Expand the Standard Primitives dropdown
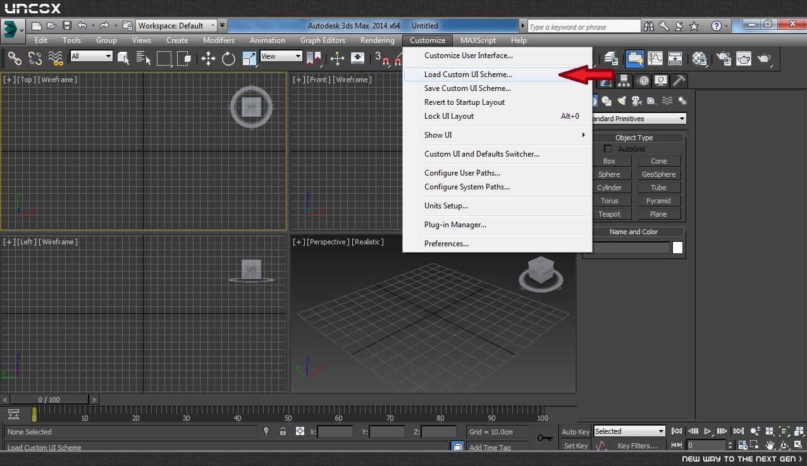Screen dimensions: 807x466 pyautogui.click(x=639, y=119)
